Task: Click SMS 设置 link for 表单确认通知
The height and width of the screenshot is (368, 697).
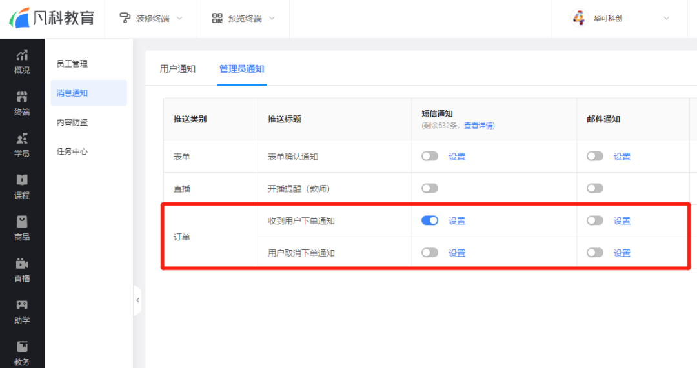Action: [x=457, y=157]
